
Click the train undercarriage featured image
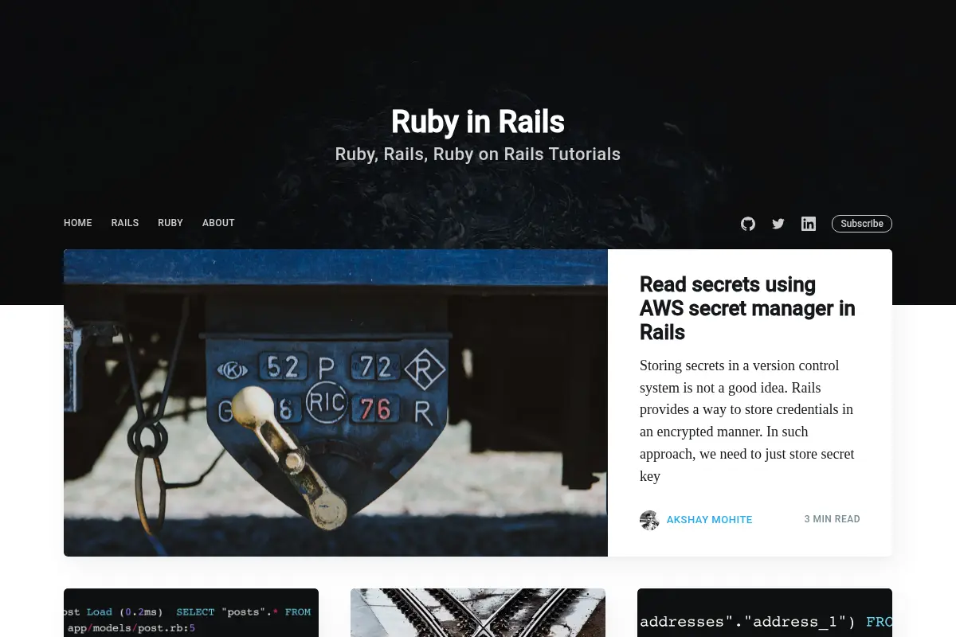[x=335, y=403]
